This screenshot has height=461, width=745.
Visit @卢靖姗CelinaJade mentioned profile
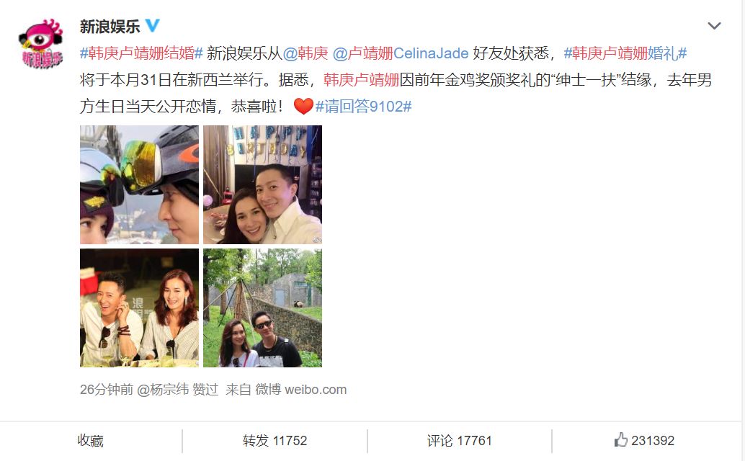[401, 53]
